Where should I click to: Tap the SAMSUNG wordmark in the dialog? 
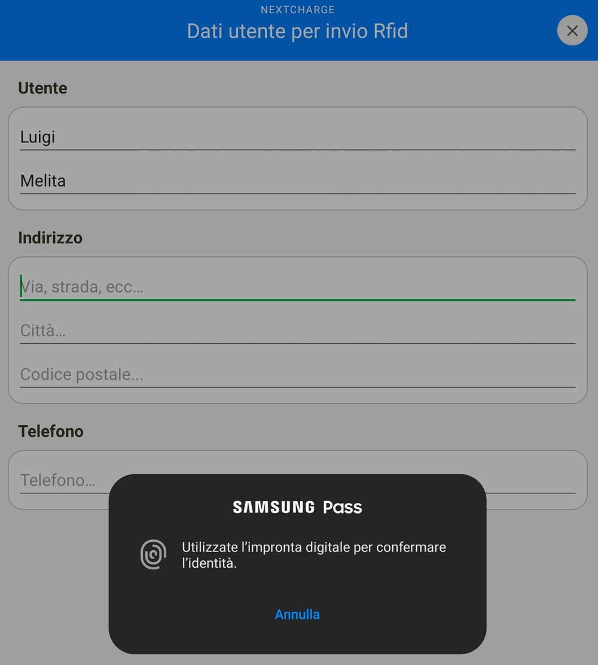coord(274,507)
